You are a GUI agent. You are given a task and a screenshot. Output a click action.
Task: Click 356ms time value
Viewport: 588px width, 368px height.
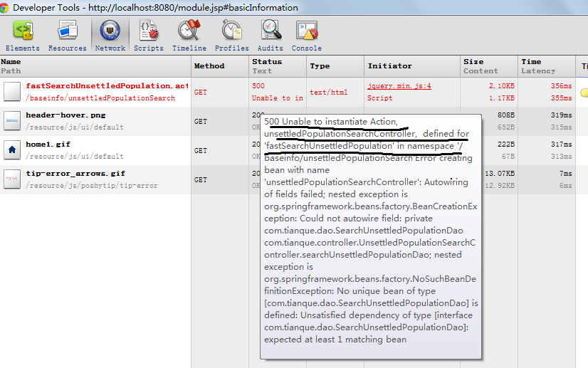point(562,86)
